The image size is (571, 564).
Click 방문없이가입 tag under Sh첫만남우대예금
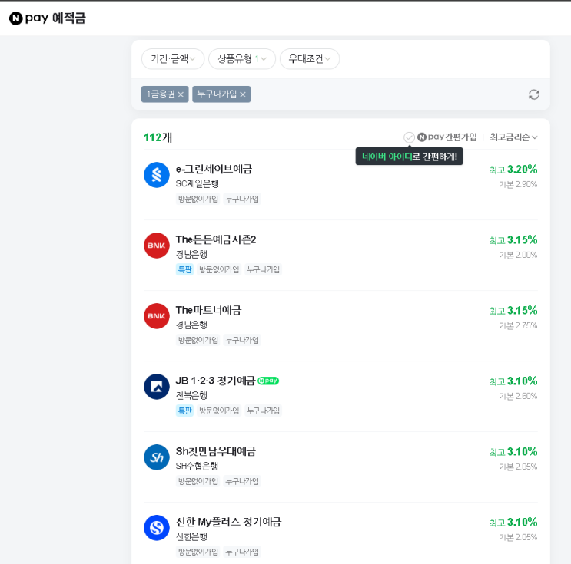(x=198, y=481)
